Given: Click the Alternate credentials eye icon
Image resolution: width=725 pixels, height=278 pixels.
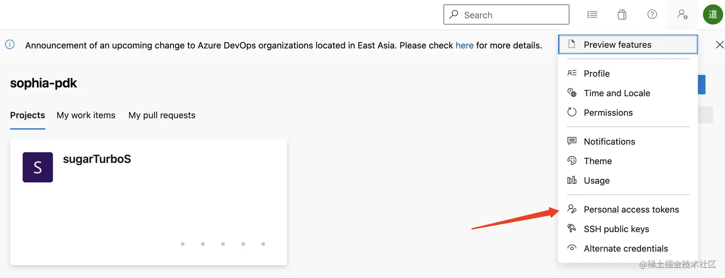Looking at the screenshot, I should pyautogui.click(x=572, y=248).
